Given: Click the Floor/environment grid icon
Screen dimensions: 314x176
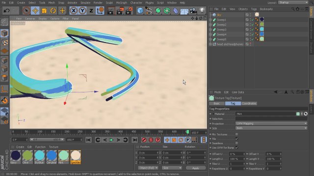Looking at the screenshot, I should pyautogui.click(x=184, y=11).
